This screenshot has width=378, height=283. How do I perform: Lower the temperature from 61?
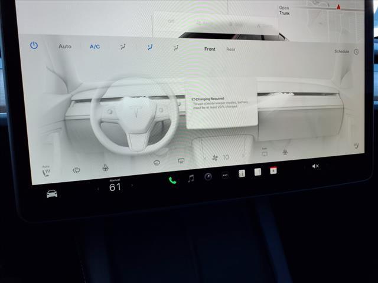(x=99, y=189)
